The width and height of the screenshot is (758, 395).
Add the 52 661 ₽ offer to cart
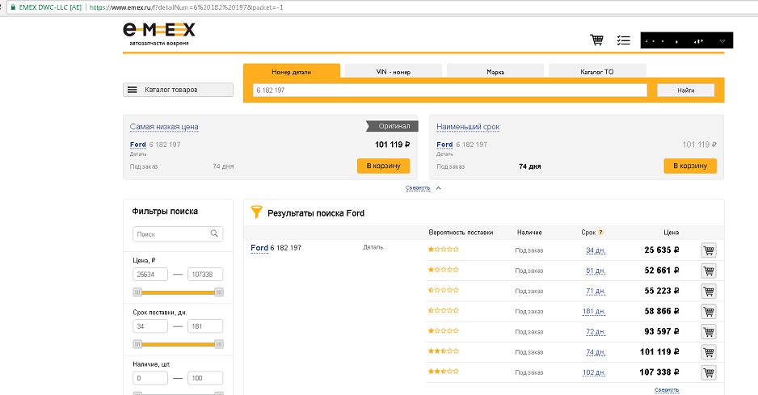coord(709,271)
